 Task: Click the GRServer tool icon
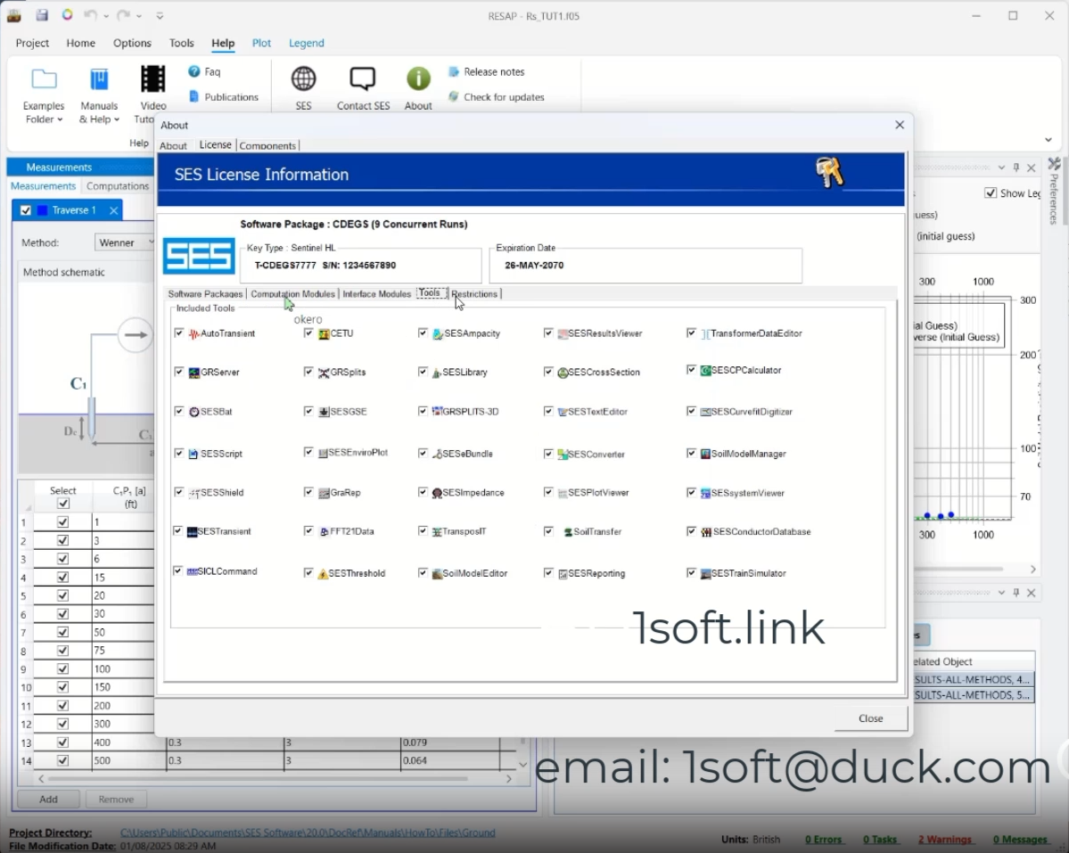(x=194, y=373)
